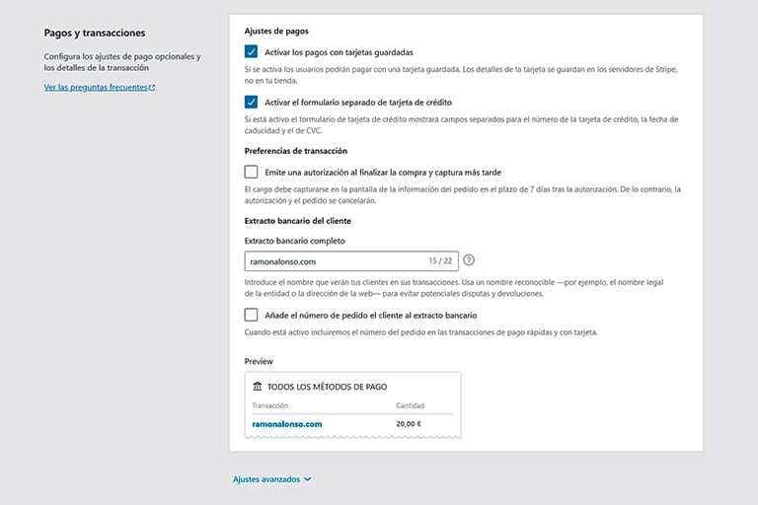Viewport: 758px width, 505px height.
Task: Click the external link icon beside preguntas frecuentes
Action: 152,88
